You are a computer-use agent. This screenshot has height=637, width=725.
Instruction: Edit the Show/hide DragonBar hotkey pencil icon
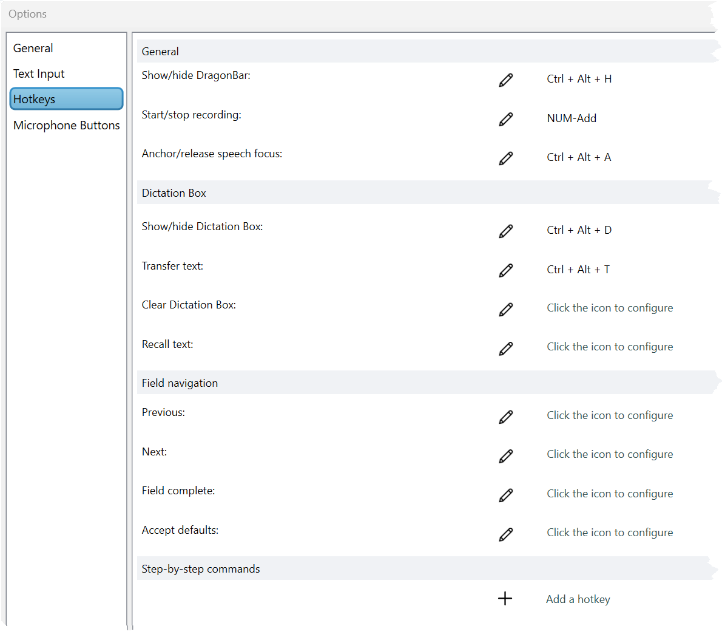[505, 80]
